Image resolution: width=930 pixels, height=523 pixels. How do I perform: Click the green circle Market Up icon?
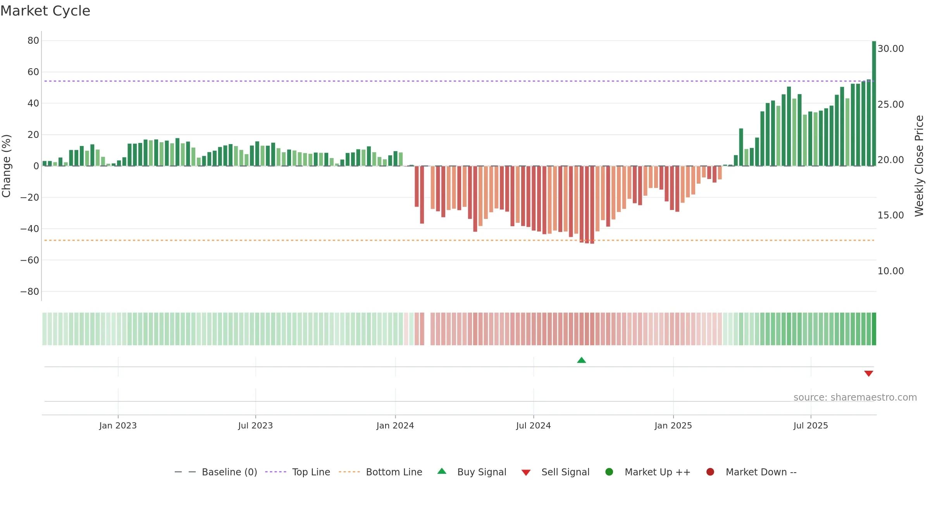[609, 472]
